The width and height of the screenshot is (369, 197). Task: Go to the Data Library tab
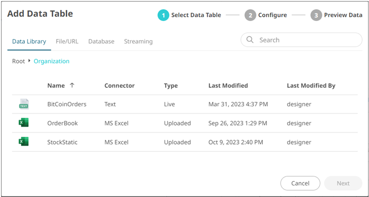pyautogui.click(x=29, y=42)
